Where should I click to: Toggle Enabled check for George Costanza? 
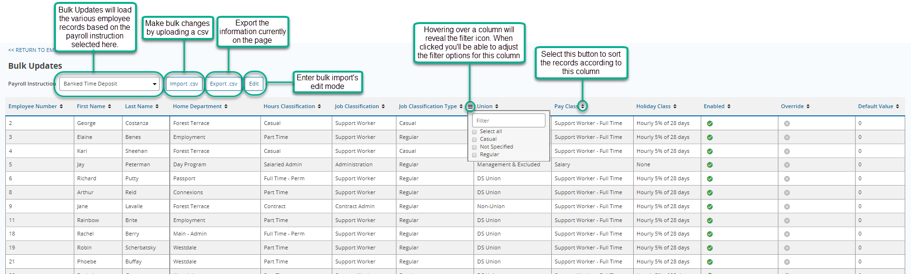click(710, 124)
